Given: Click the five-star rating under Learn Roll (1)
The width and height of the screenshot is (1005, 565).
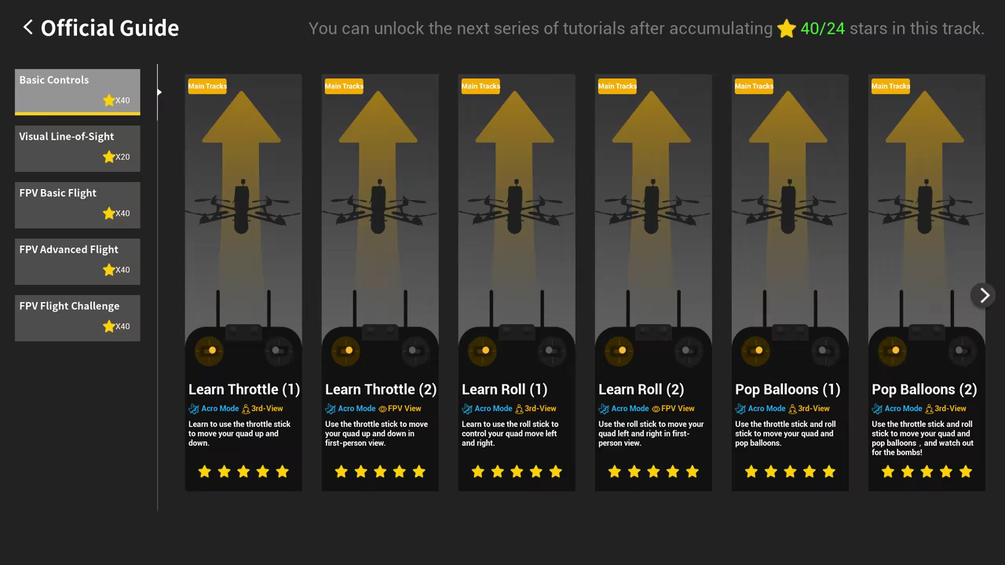Looking at the screenshot, I should pos(517,472).
